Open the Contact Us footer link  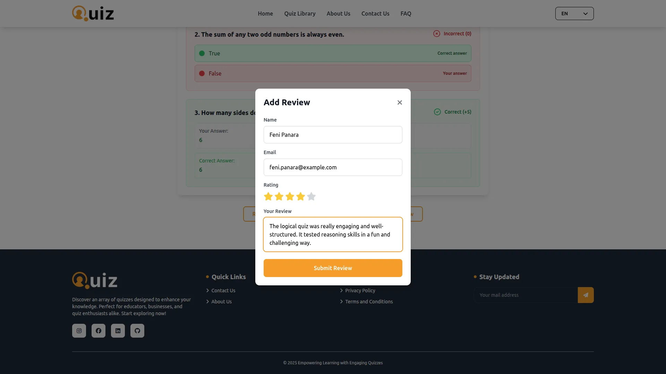pyautogui.click(x=223, y=291)
